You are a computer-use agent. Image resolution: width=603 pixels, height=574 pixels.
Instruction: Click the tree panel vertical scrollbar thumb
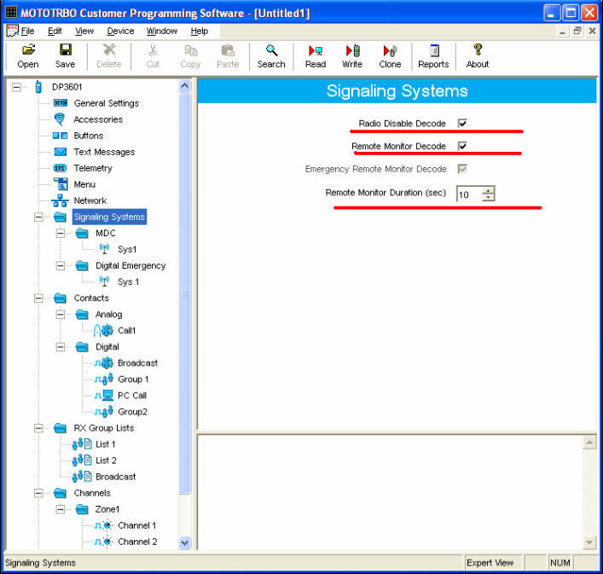[x=185, y=293]
